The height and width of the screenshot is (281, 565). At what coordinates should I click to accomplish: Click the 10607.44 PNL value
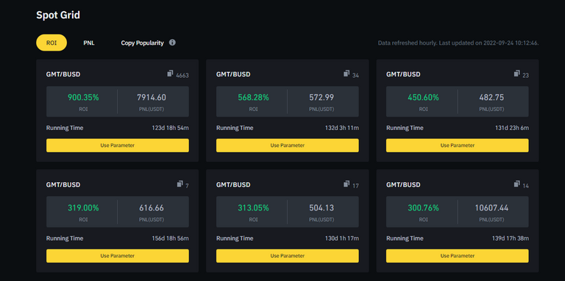[x=491, y=208]
